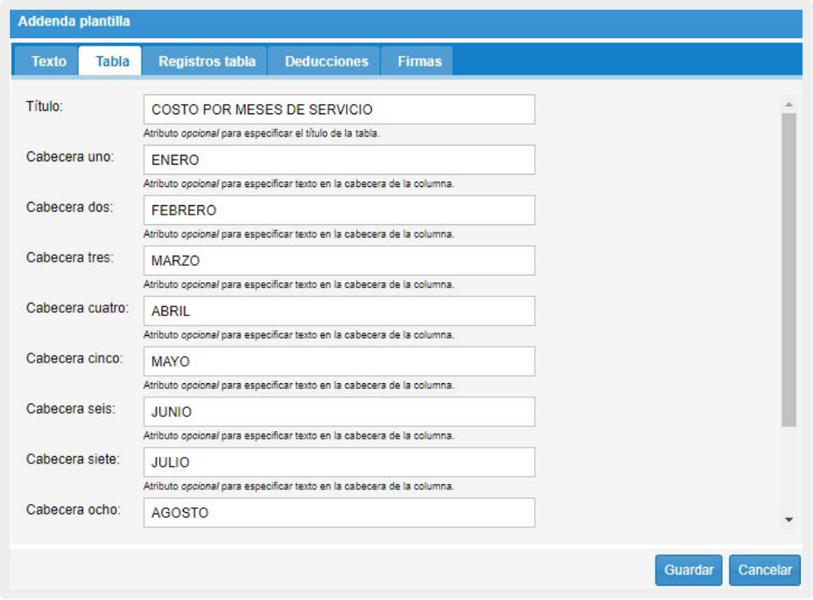This screenshot has height=600, width=813.
Task: Open the Registros tabla tab
Action: pyautogui.click(x=207, y=62)
